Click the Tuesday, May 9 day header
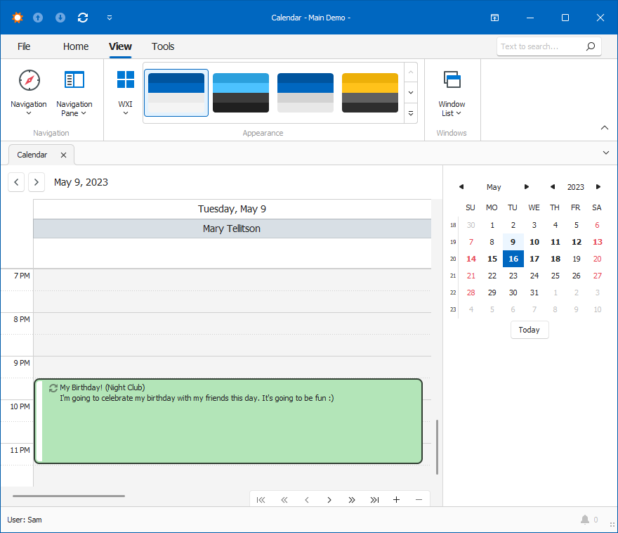618x533 pixels. (x=232, y=209)
